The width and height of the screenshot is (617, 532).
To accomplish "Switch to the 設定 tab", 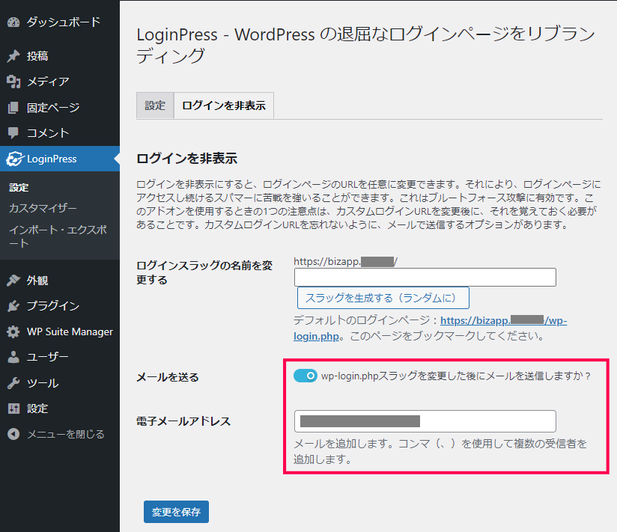I will (x=155, y=106).
